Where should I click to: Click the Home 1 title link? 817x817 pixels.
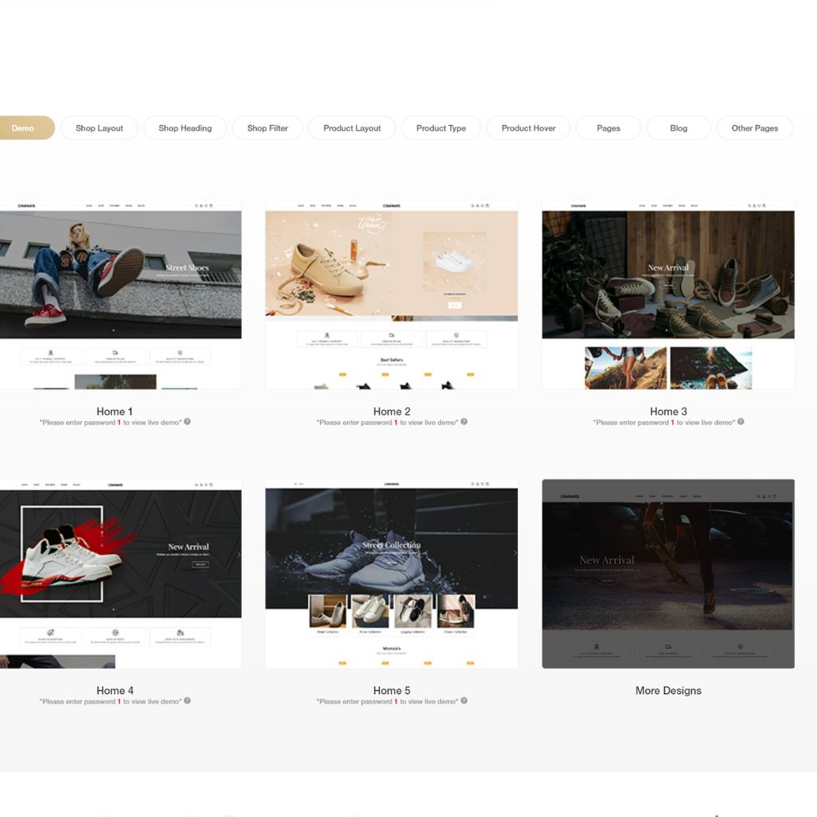[115, 411]
